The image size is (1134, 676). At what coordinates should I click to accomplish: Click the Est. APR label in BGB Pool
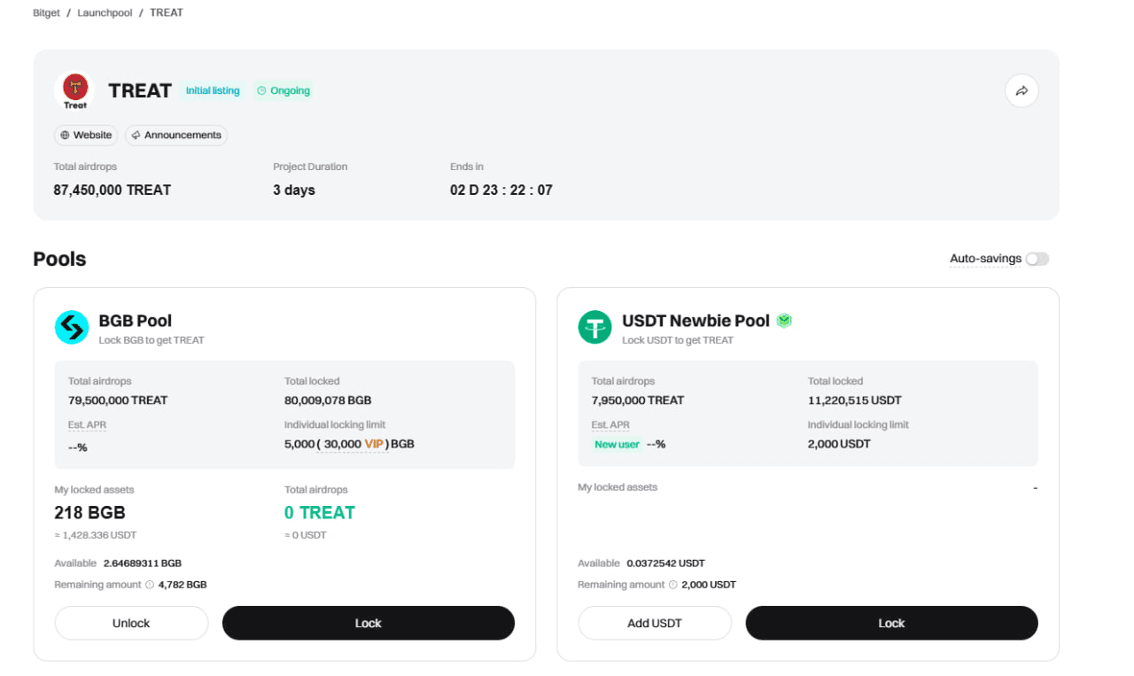click(x=87, y=425)
